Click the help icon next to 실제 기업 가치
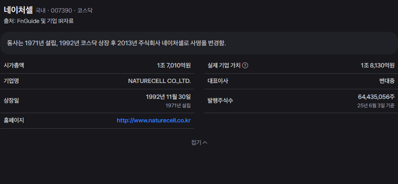This screenshot has height=184, width=398. click(245, 65)
